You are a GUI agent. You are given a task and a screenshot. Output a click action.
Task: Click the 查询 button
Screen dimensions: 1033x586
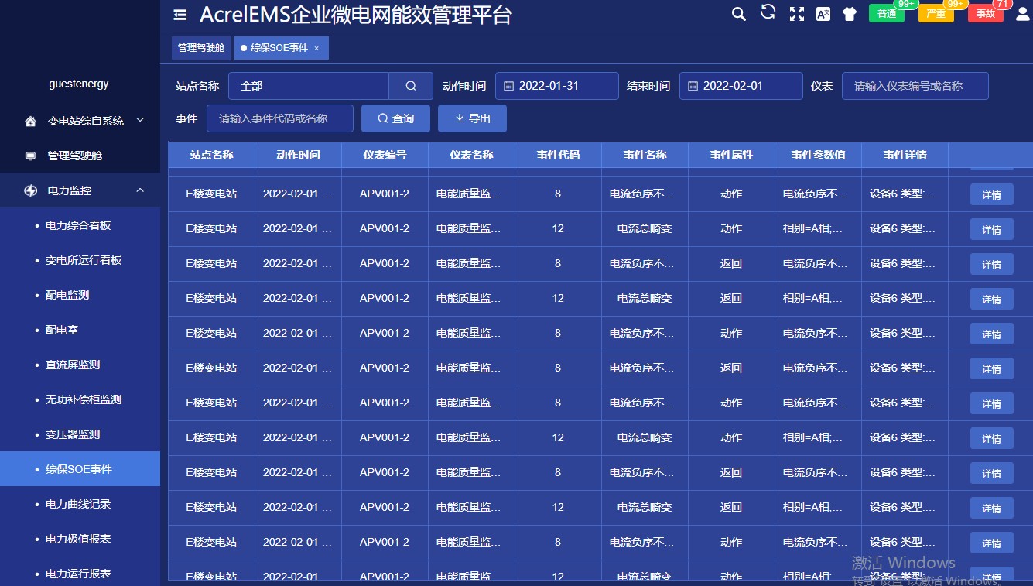(395, 118)
